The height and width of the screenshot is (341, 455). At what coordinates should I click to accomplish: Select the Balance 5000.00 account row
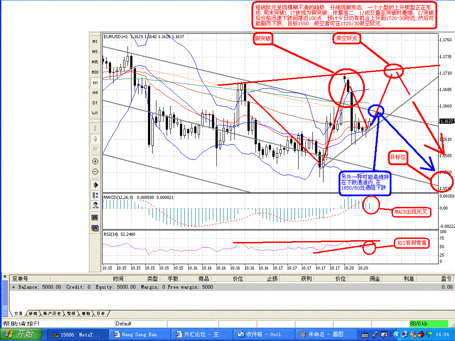click(232, 287)
